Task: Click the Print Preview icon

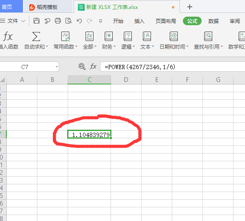Action: point(68,21)
